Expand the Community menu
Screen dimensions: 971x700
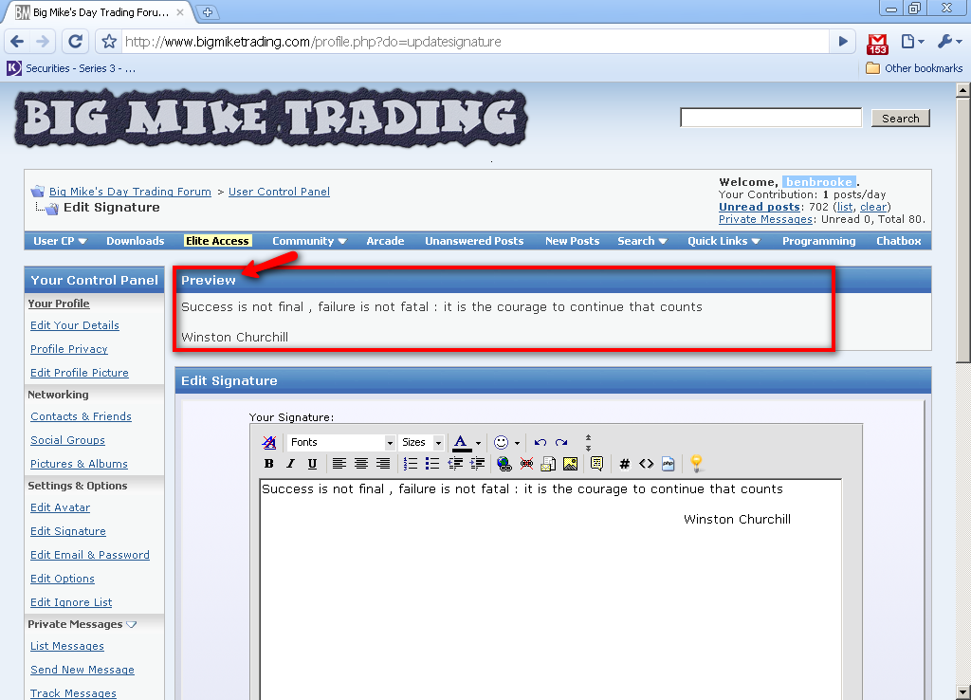(309, 241)
